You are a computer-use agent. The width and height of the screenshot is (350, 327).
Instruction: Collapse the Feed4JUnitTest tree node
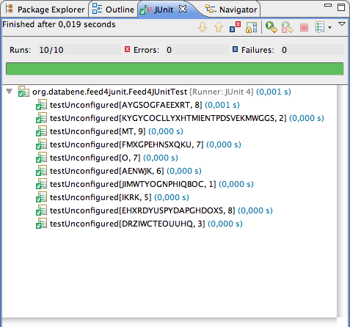pos(10,92)
